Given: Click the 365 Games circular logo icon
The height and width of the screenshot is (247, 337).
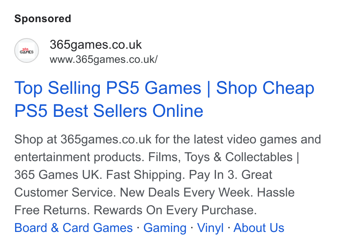Looking at the screenshot, I should click(27, 50).
